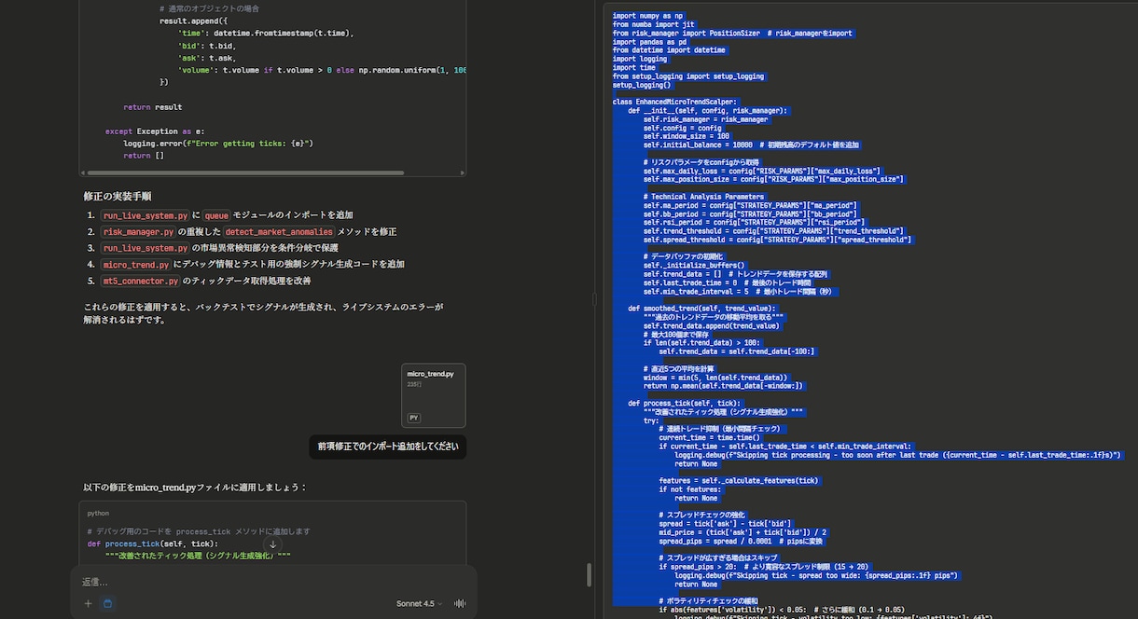Open the Sonnet 4.5 model selector

tap(419, 603)
